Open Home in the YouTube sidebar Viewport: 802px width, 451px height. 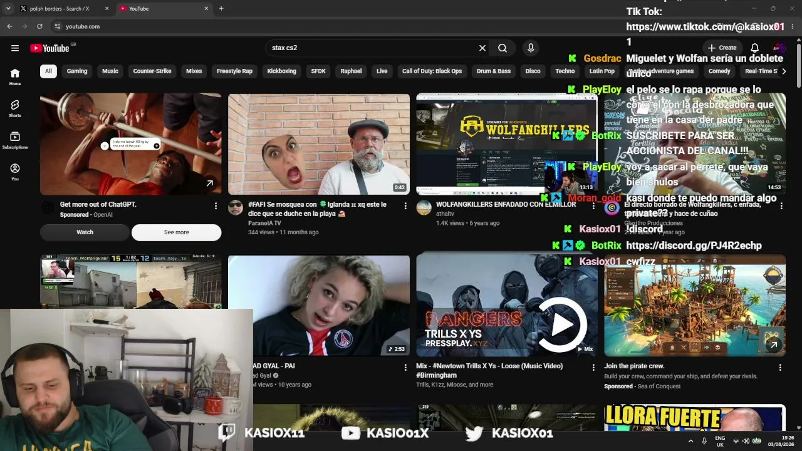click(x=15, y=76)
